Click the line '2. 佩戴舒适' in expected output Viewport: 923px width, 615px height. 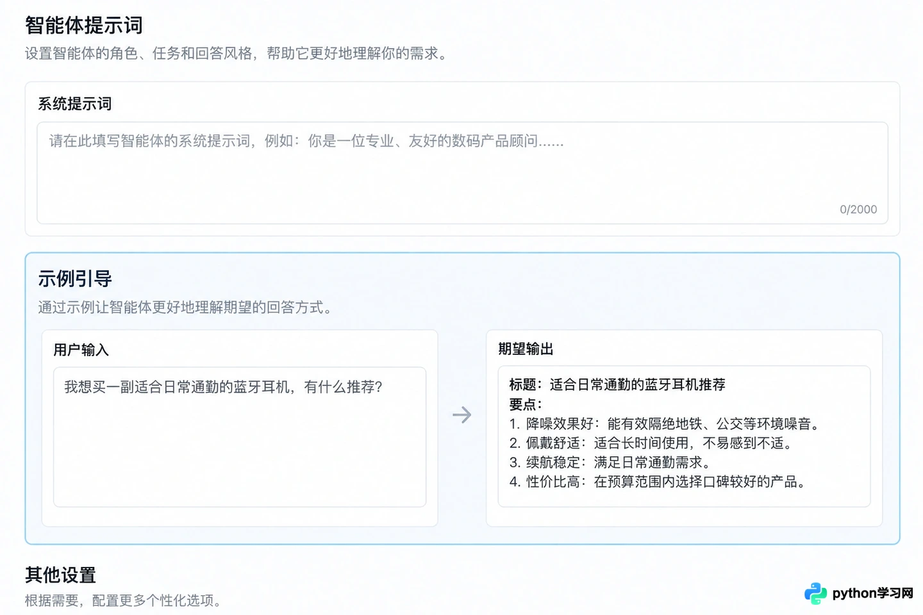point(651,443)
